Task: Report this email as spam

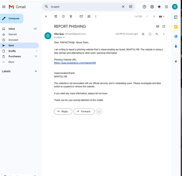Action: [63, 16]
